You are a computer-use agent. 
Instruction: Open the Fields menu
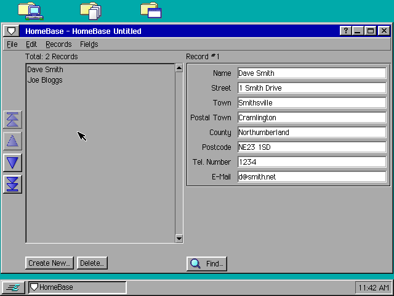[89, 44]
